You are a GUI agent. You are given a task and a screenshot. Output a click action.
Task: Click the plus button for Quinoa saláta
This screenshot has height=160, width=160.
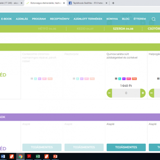click(x=143, y=93)
